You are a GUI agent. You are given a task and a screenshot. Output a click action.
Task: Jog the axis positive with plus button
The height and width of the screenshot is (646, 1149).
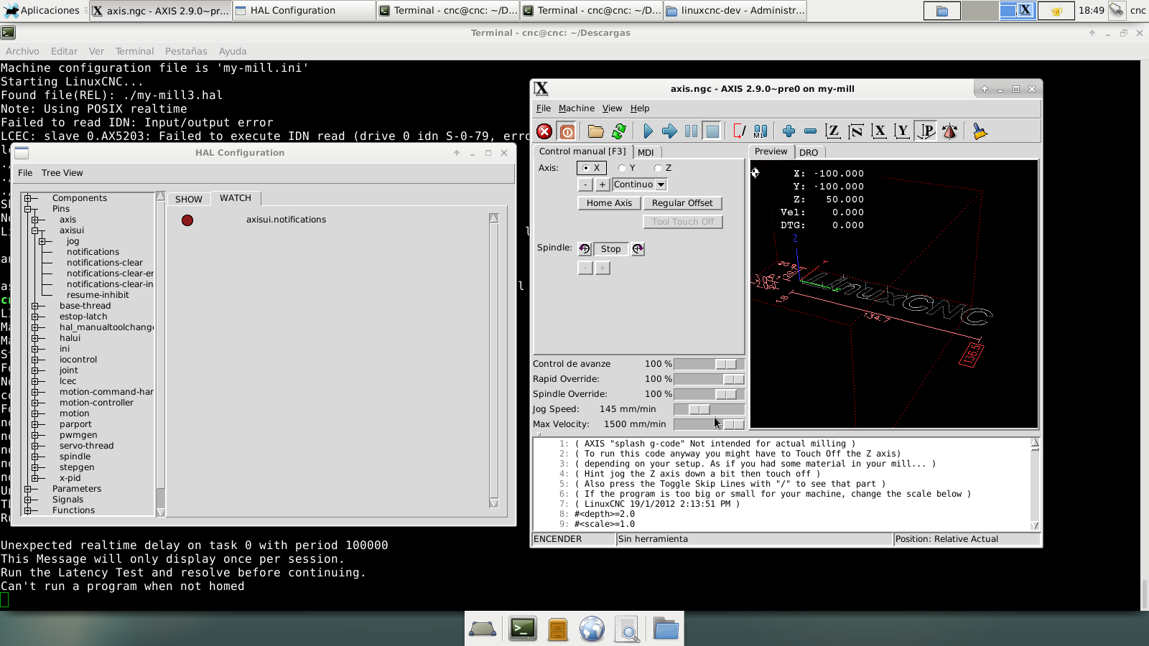point(603,184)
